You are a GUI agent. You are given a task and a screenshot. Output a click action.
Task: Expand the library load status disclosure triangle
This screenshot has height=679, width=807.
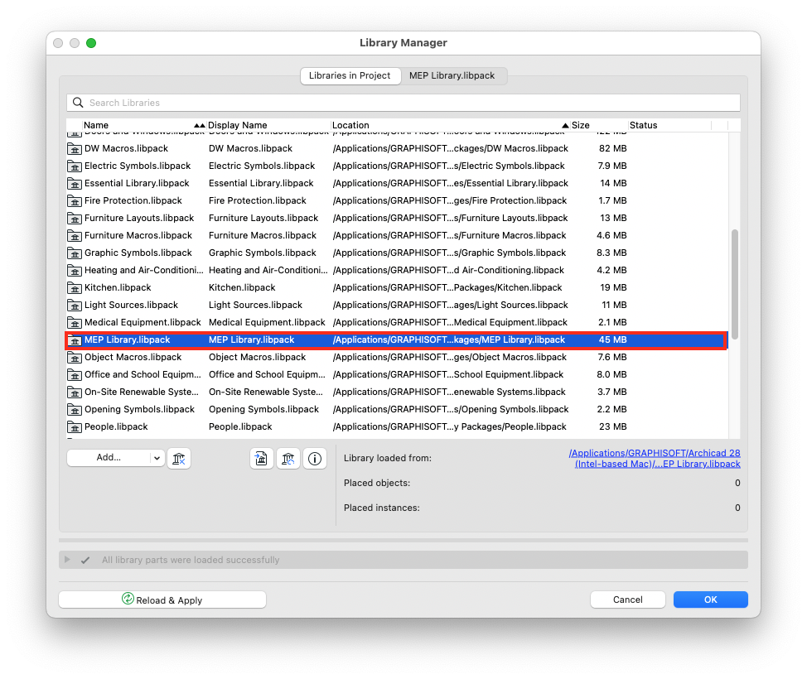click(x=66, y=559)
